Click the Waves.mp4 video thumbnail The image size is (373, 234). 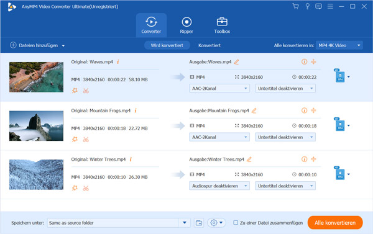(x=36, y=77)
